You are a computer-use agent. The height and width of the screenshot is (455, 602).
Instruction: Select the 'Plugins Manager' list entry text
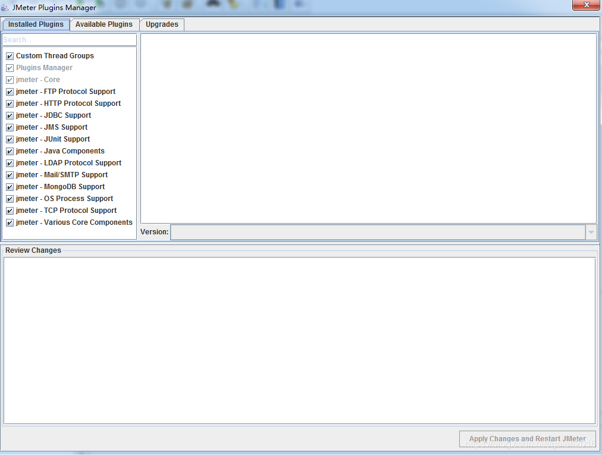[x=44, y=68]
